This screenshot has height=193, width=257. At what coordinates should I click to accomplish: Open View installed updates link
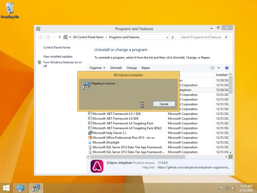58,57
